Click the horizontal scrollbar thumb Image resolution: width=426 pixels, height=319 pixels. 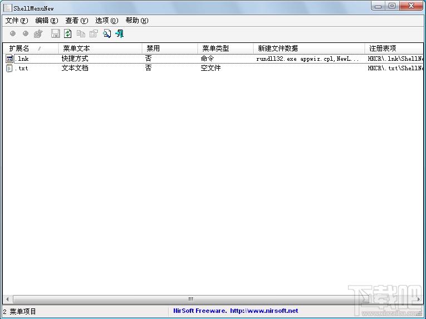(x=191, y=299)
